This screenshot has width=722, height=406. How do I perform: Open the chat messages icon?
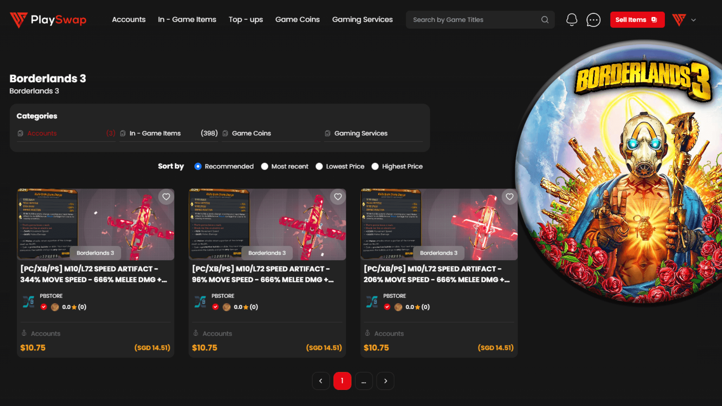click(593, 20)
